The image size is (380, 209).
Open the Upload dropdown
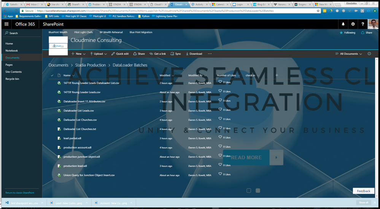[x=99, y=54]
